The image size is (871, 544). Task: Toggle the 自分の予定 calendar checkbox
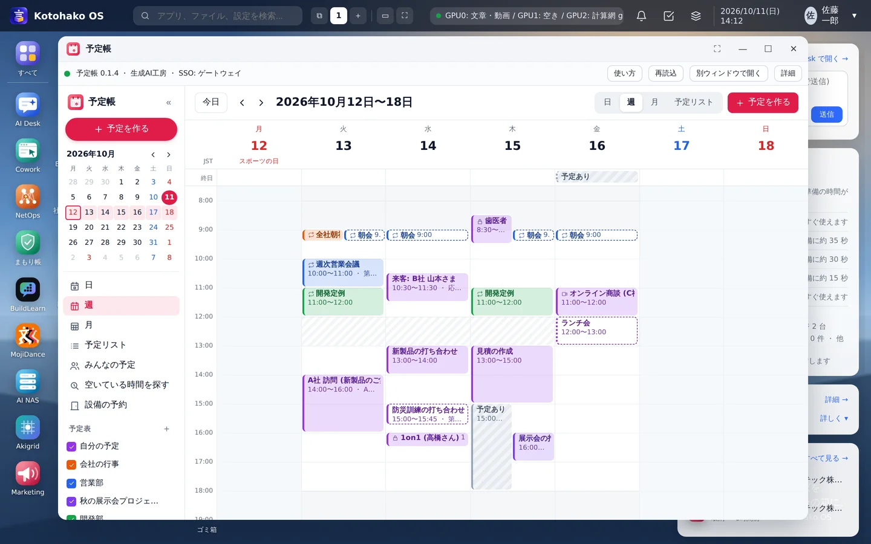(x=71, y=447)
